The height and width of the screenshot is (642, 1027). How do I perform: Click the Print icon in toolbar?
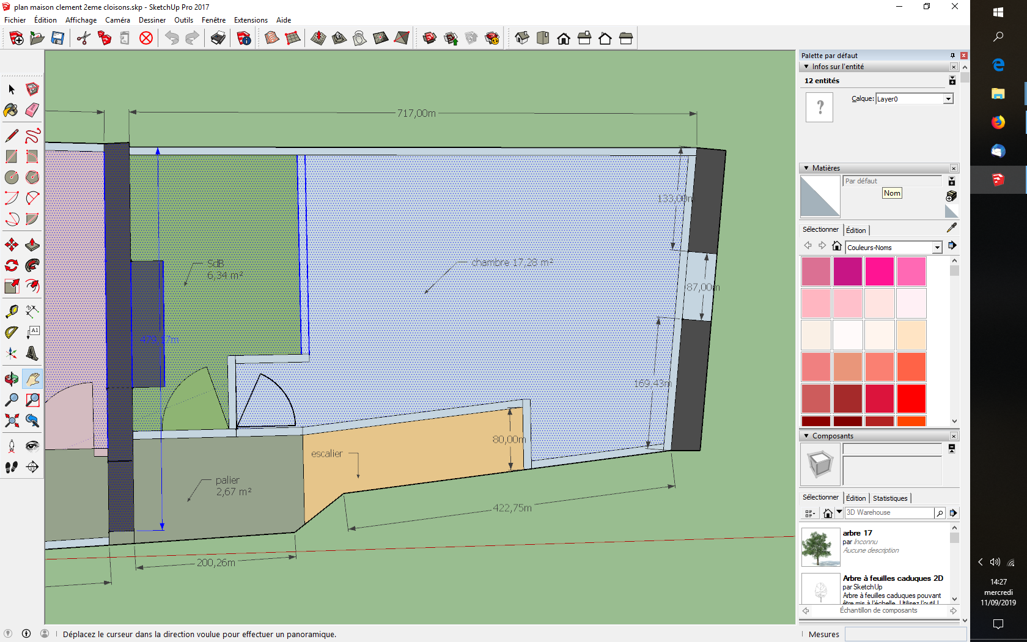218,39
